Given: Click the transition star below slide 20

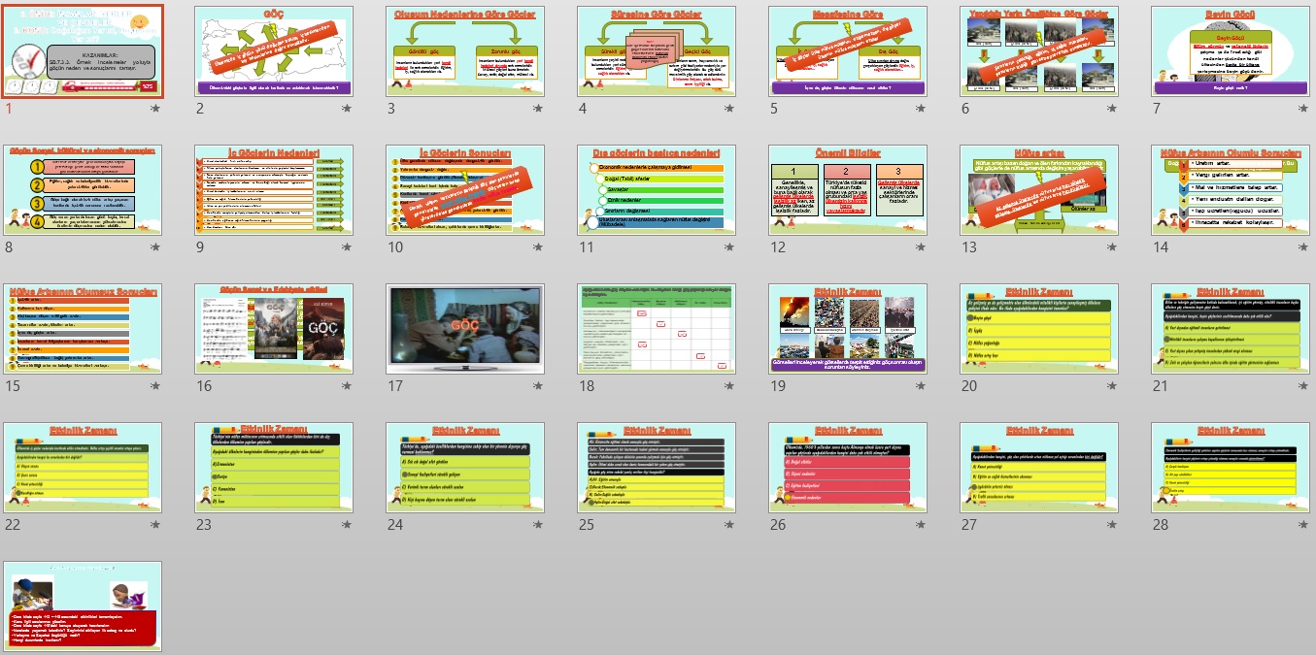Looking at the screenshot, I should (1112, 387).
